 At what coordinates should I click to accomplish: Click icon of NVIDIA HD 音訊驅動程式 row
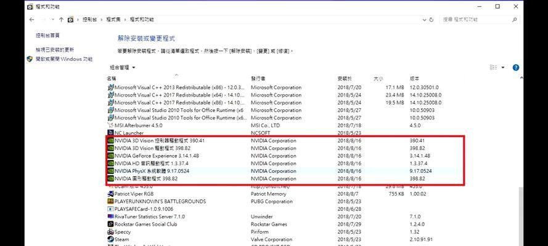(x=110, y=164)
